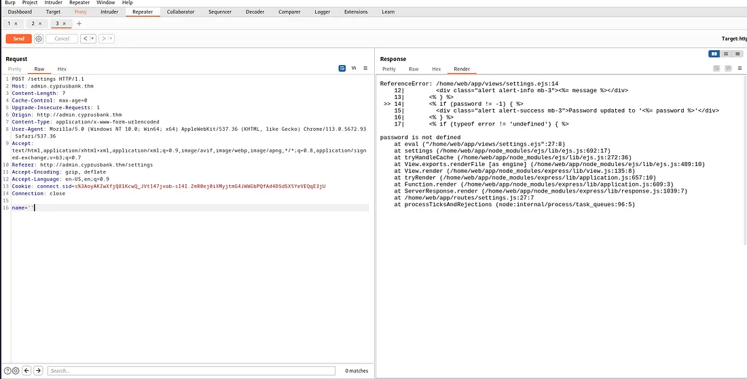Open search settings gear at bottom left
The width and height of the screenshot is (747, 379).
15,371
